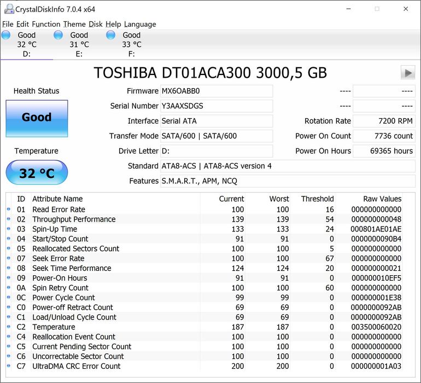The width and height of the screenshot is (421, 383).
Task: Click the status dot of Start/Stop Count
Action: click(9, 239)
